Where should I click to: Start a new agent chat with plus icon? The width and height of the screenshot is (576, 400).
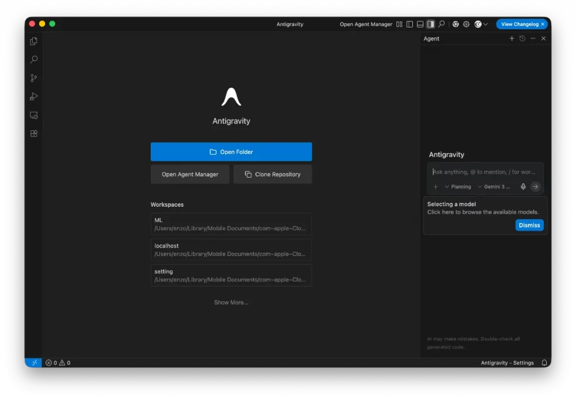tap(512, 39)
